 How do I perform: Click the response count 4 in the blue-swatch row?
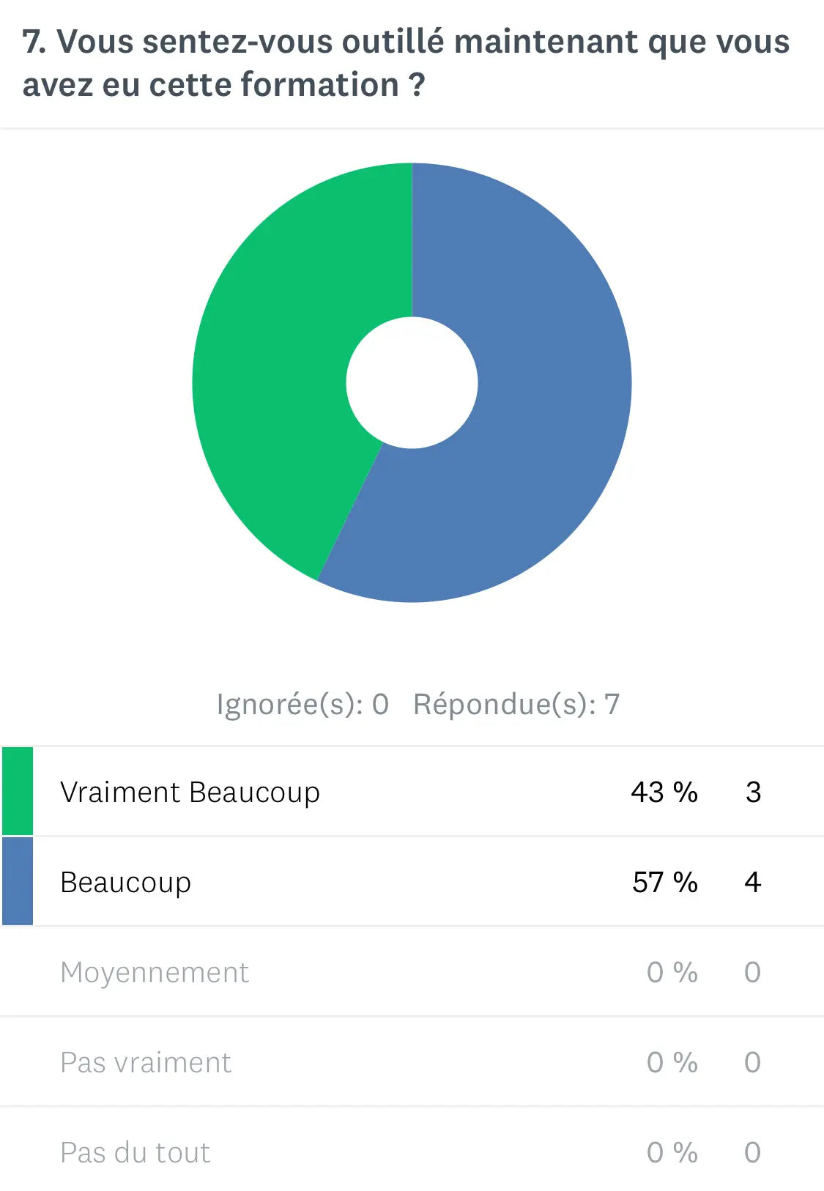click(x=752, y=883)
